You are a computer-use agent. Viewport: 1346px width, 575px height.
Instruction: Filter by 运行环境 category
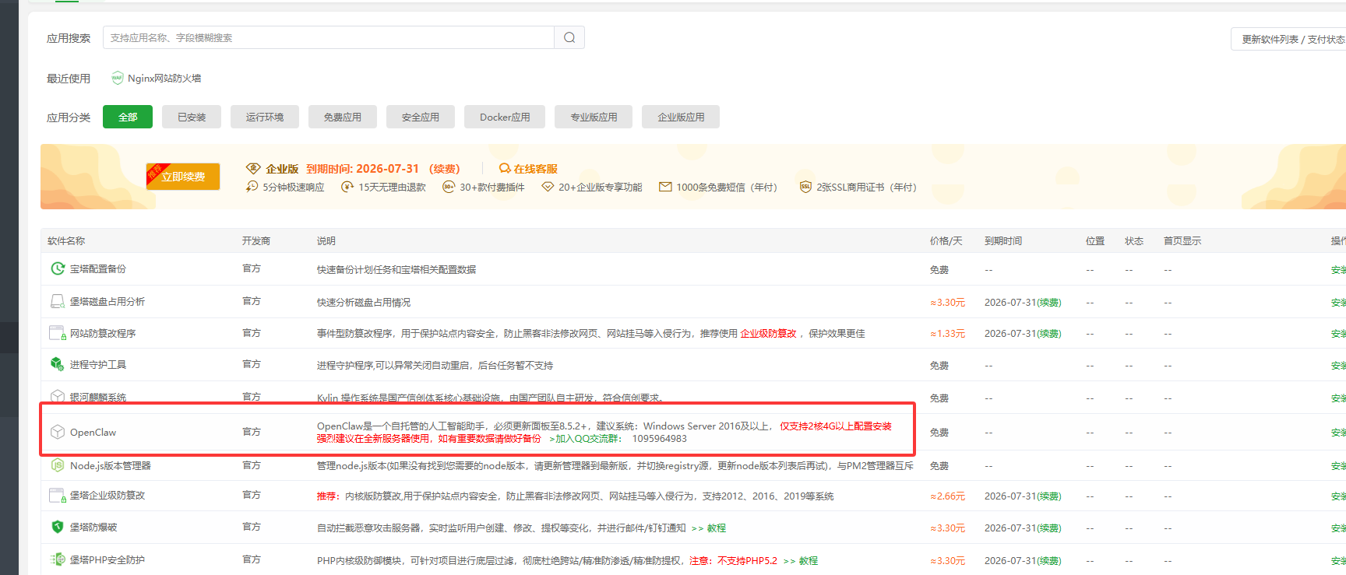click(x=265, y=117)
